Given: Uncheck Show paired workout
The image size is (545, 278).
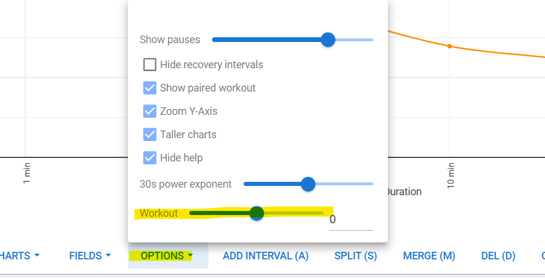Looking at the screenshot, I should click(x=150, y=87).
